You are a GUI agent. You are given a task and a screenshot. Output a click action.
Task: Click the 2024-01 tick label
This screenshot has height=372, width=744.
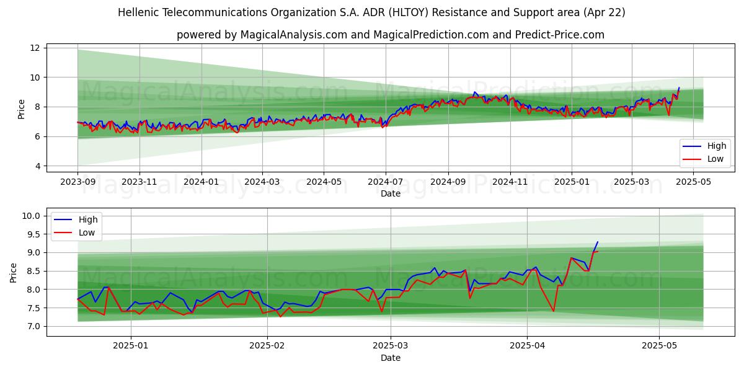[201, 182]
